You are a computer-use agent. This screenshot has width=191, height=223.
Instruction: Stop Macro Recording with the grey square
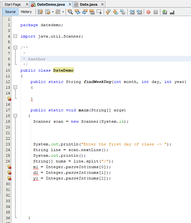[x=156, y=12]
